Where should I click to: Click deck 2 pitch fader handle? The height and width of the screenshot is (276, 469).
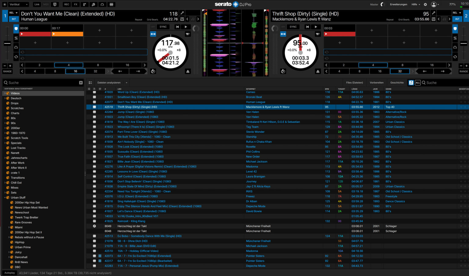(x=464, y=44)
